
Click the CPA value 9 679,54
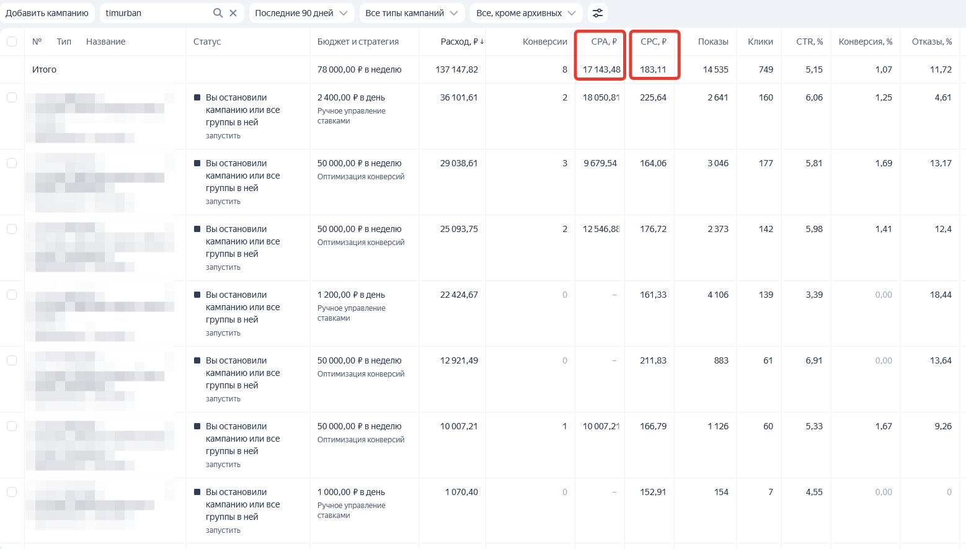(x=600, y=163)
